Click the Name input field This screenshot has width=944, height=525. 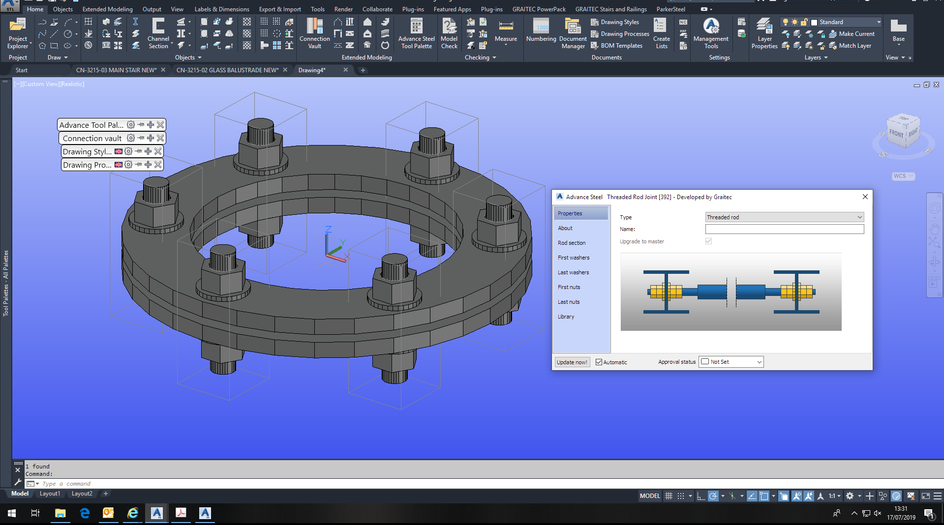[784, 229]
